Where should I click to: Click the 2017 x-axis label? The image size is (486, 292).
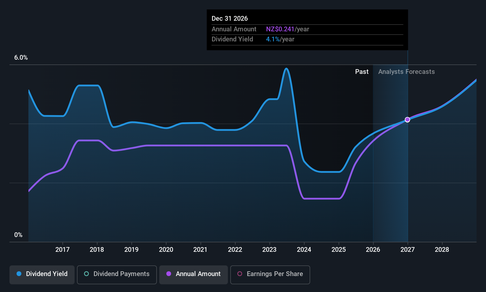(62, 249)
